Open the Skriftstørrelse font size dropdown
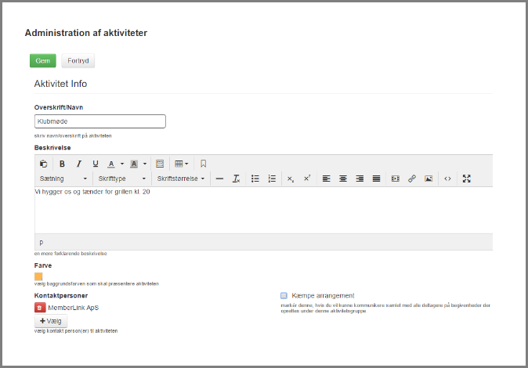This screenshot has width=528, height=368. click(180, 179)
